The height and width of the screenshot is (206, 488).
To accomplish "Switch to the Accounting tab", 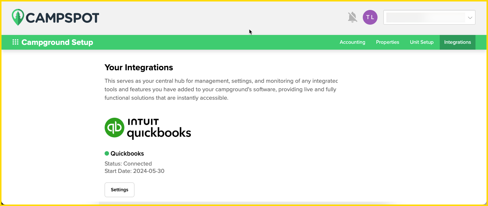I will [x=352, y=42].
